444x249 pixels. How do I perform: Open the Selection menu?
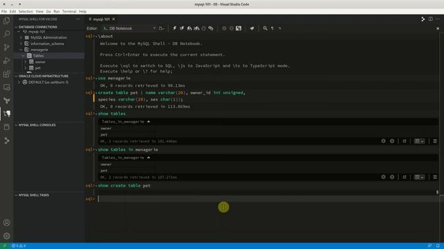[26, 11]
